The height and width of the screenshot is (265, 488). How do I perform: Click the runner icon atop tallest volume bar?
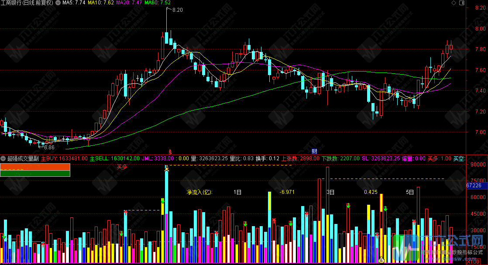(x=166, y=169)
